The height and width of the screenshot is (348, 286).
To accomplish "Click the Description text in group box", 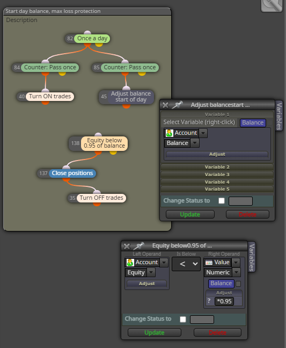I will coord(21,20).
